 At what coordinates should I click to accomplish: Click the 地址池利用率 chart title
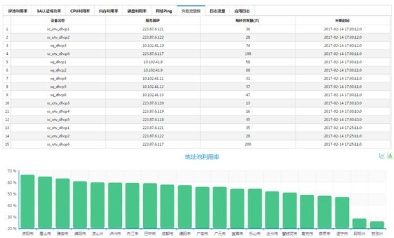pyautogui.click(x=202, y=157)
